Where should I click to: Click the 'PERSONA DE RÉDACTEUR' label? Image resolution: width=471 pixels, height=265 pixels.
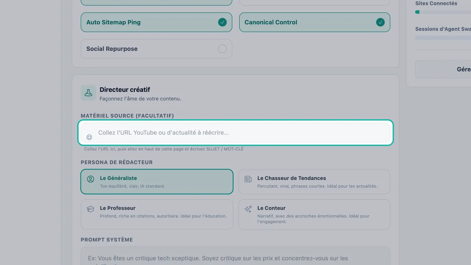tap(117, 162)
